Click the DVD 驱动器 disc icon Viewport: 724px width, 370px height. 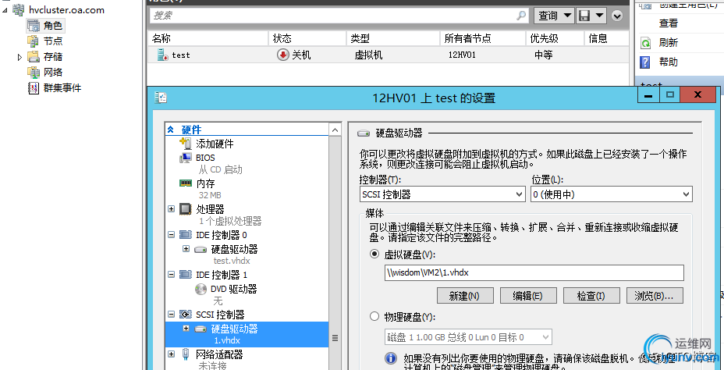(201, 289)
